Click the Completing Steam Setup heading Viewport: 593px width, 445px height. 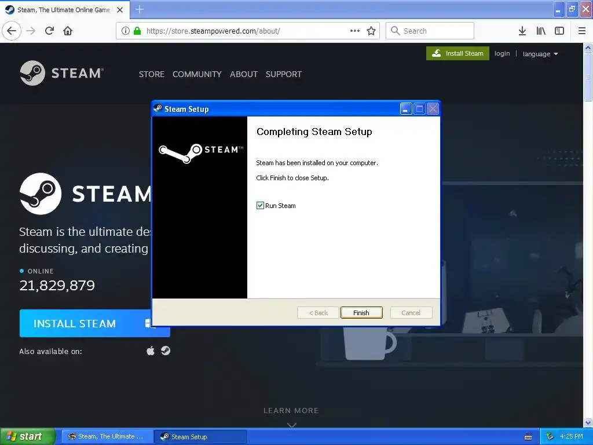(314, 132)
